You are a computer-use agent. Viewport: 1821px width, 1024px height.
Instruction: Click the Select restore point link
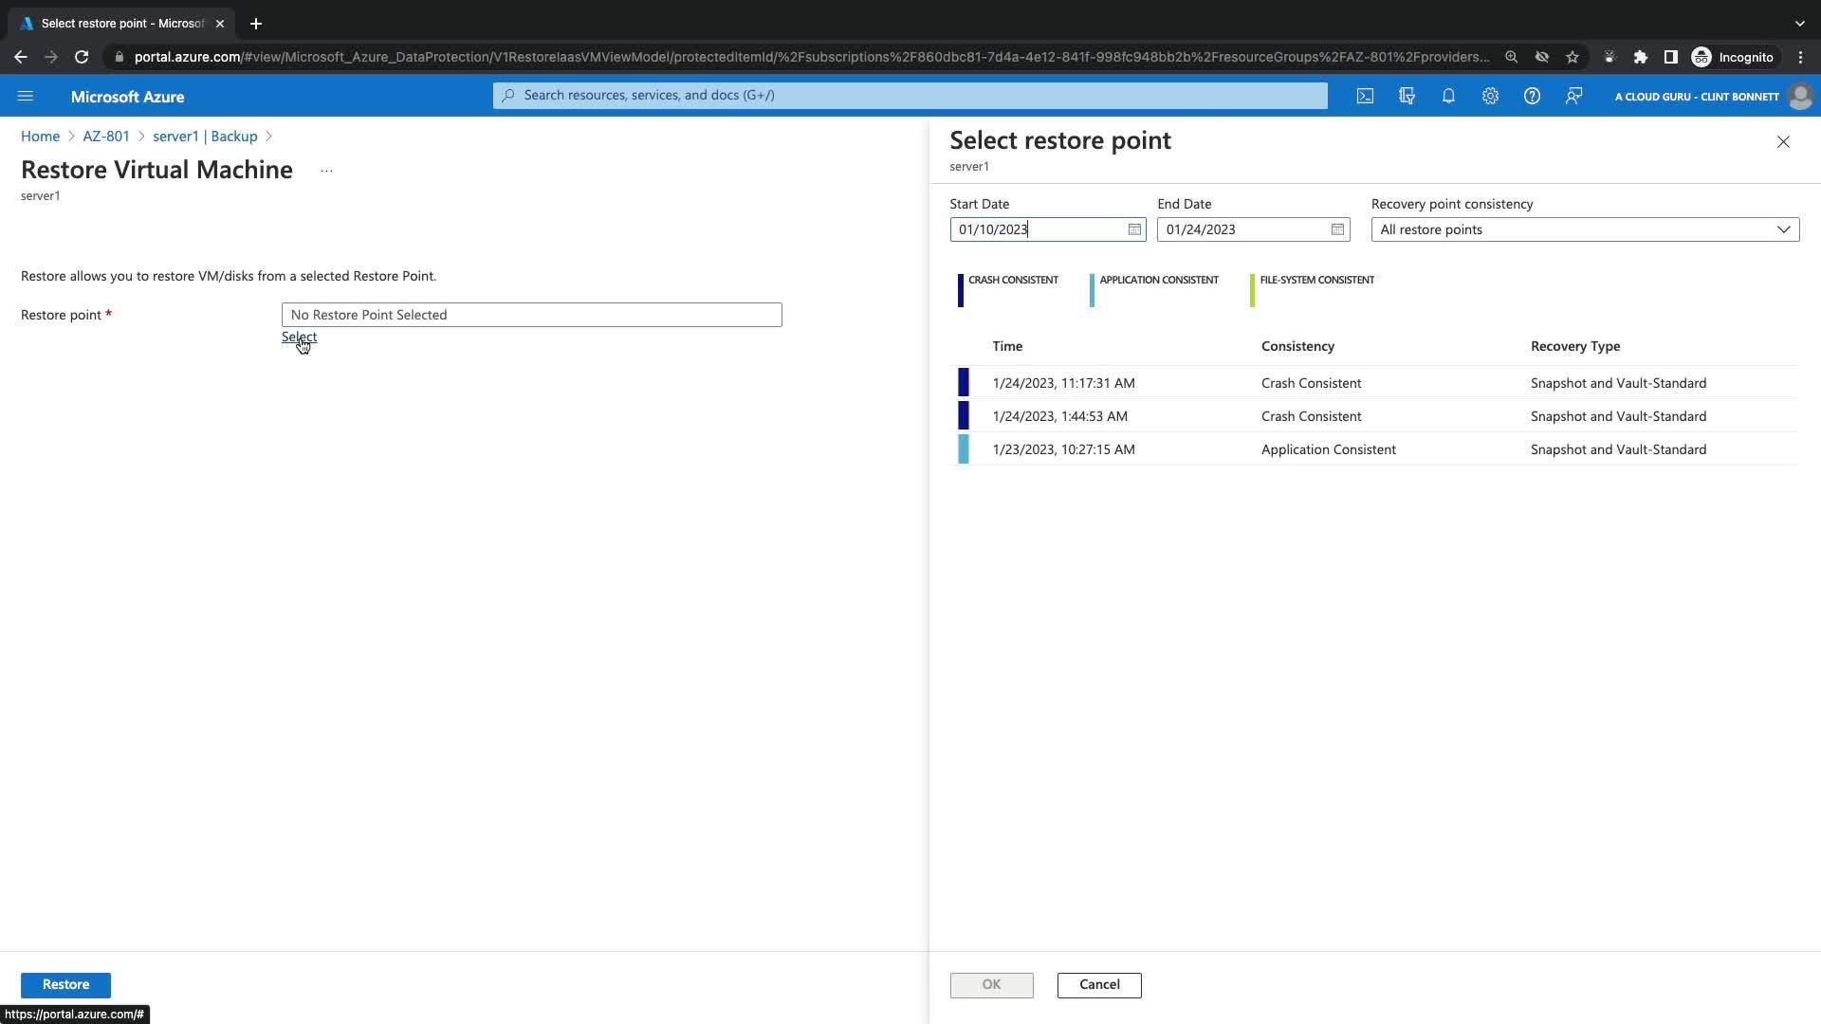(x=299, y=337)
